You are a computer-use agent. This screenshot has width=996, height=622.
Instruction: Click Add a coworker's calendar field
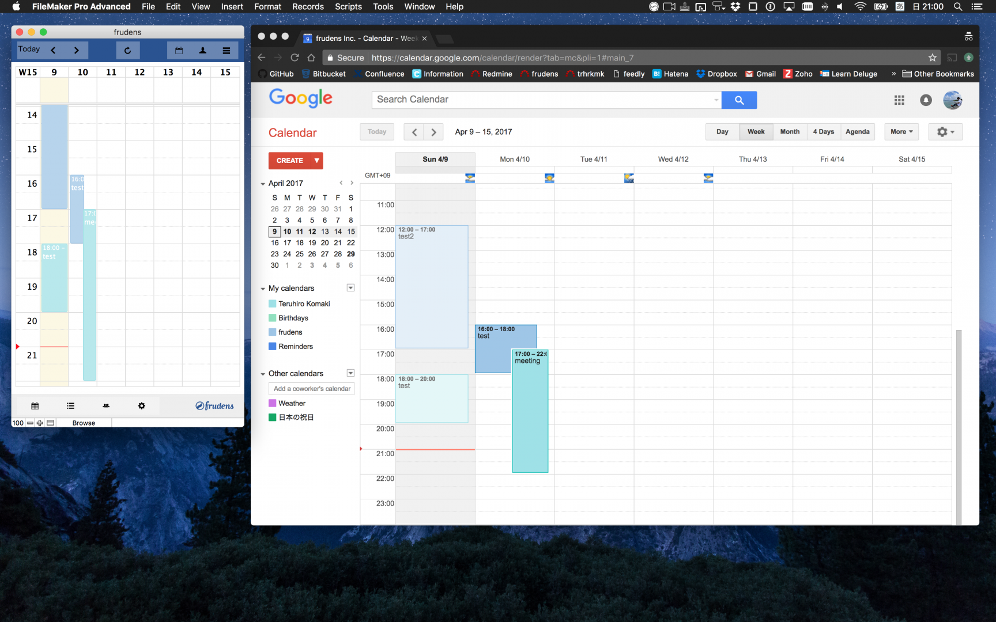pyautogui.click(x=311, y=389)
